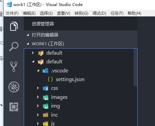Click the collapsed default folder icon
This screenshot has height=126, width=155.
coord(41,53)
